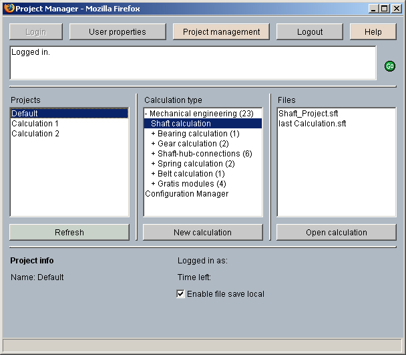Select Shaft calculation in the tree
Image resolution: width=406 pixels, height=355 pixels.
[180, 124]
